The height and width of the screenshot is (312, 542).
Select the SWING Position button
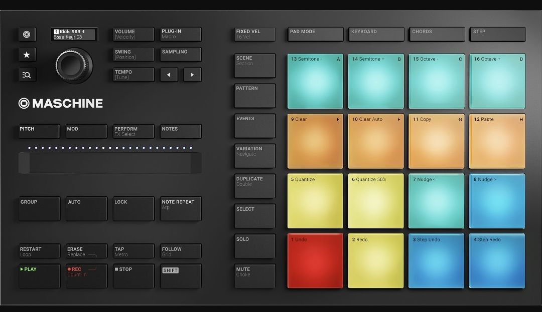(133, 55)
